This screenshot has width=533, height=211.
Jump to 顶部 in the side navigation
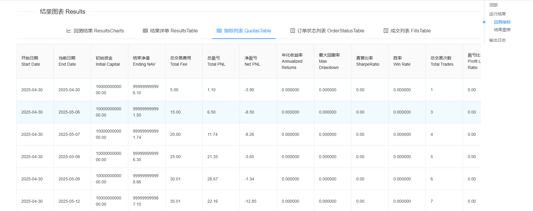tap(493, 5)
